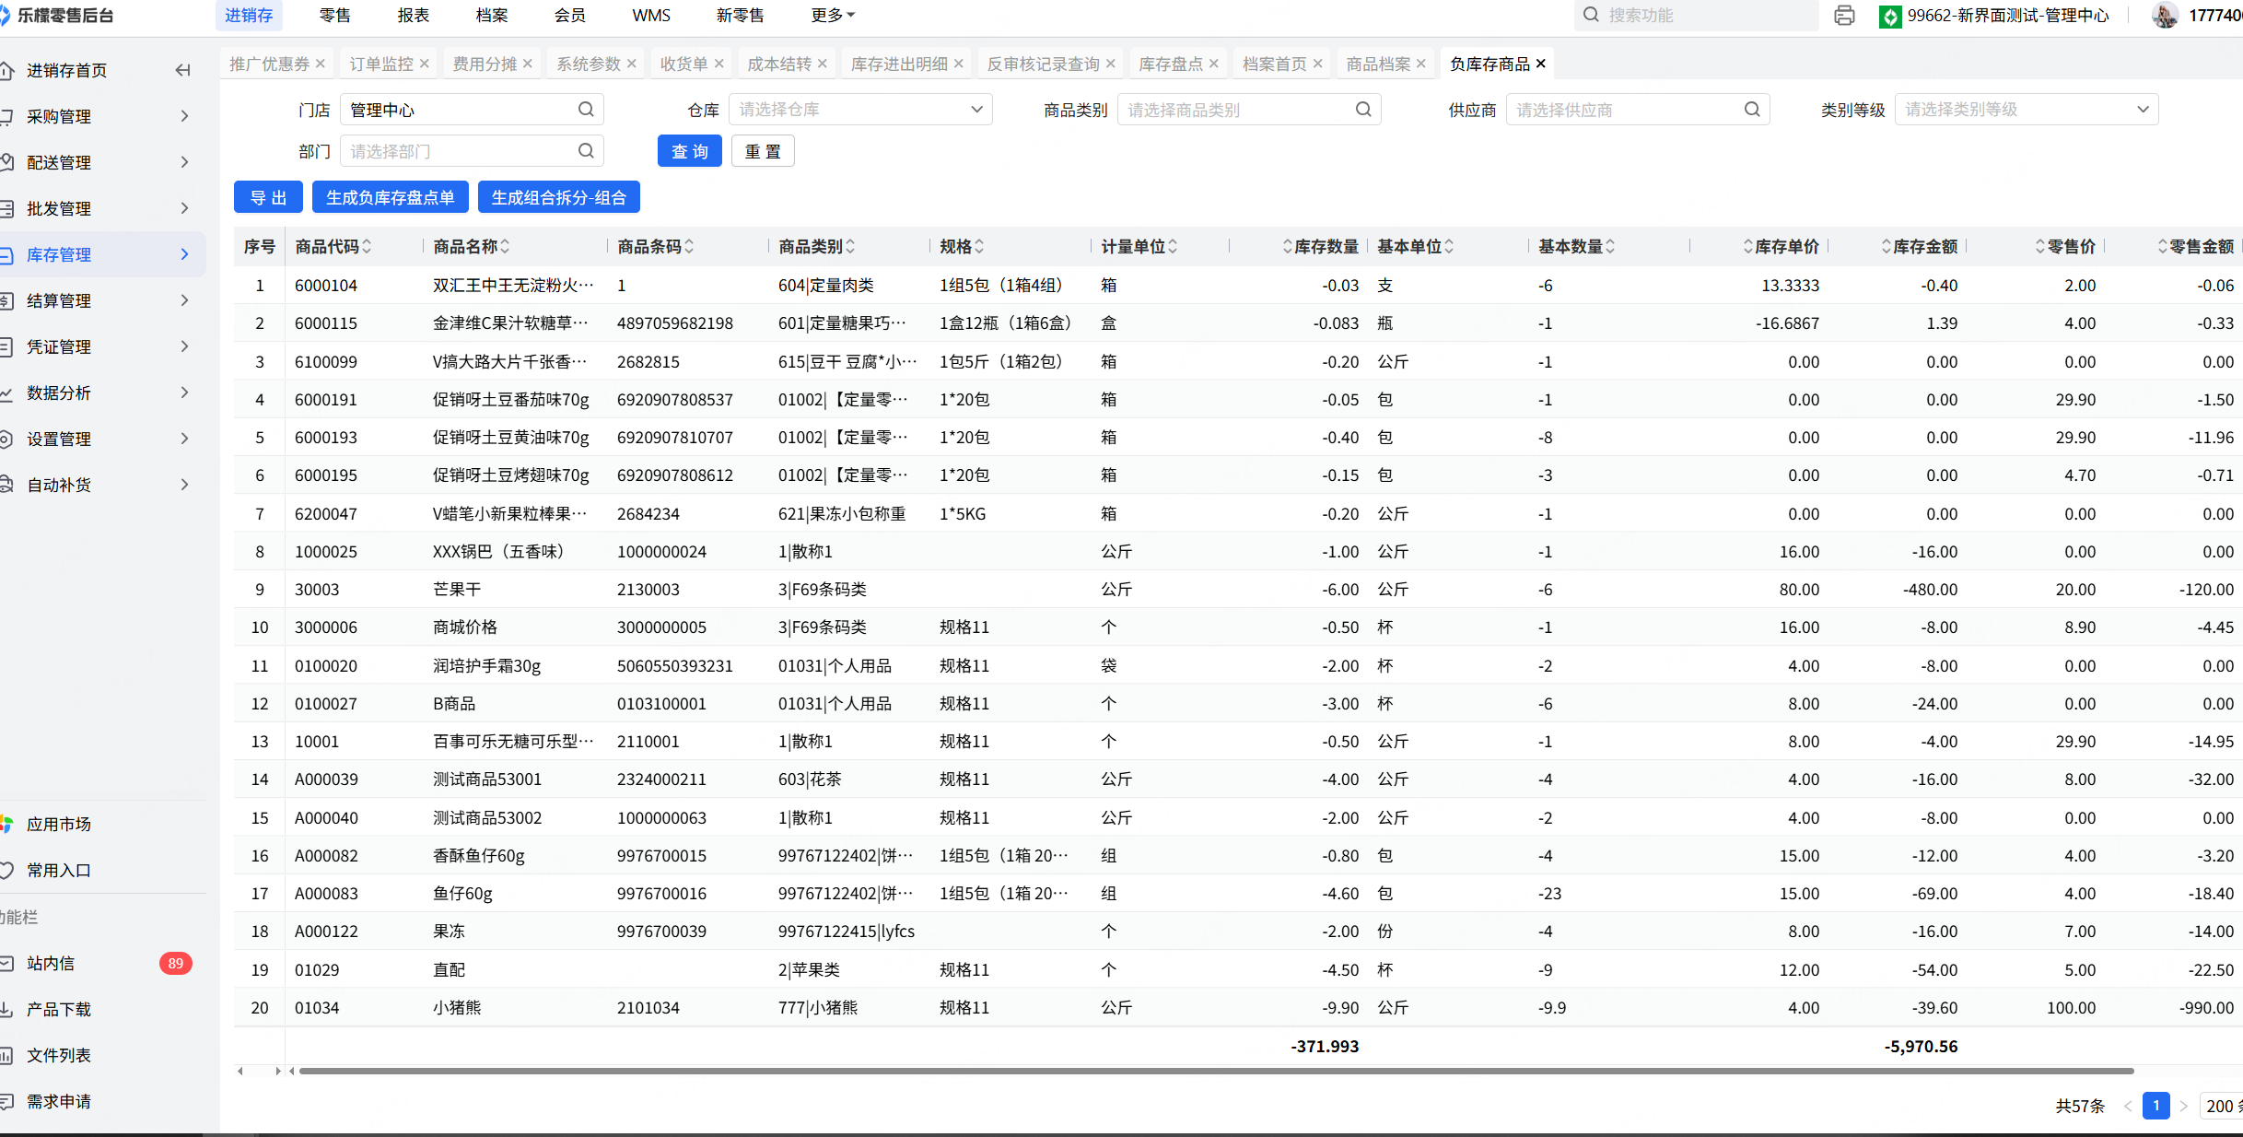Viewport: 2243px width, 1137px height.
Task: Click the horizontal table scrollbar
Action: tap(1216, 1071)
